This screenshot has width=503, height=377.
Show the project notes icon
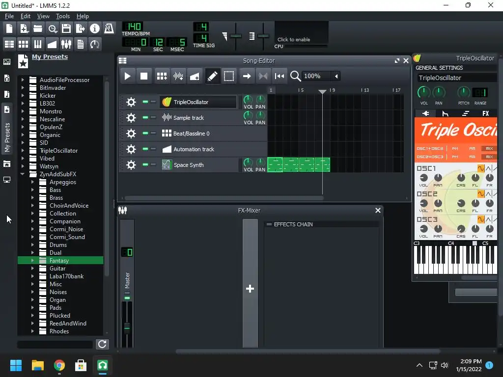tap(80, 44)
